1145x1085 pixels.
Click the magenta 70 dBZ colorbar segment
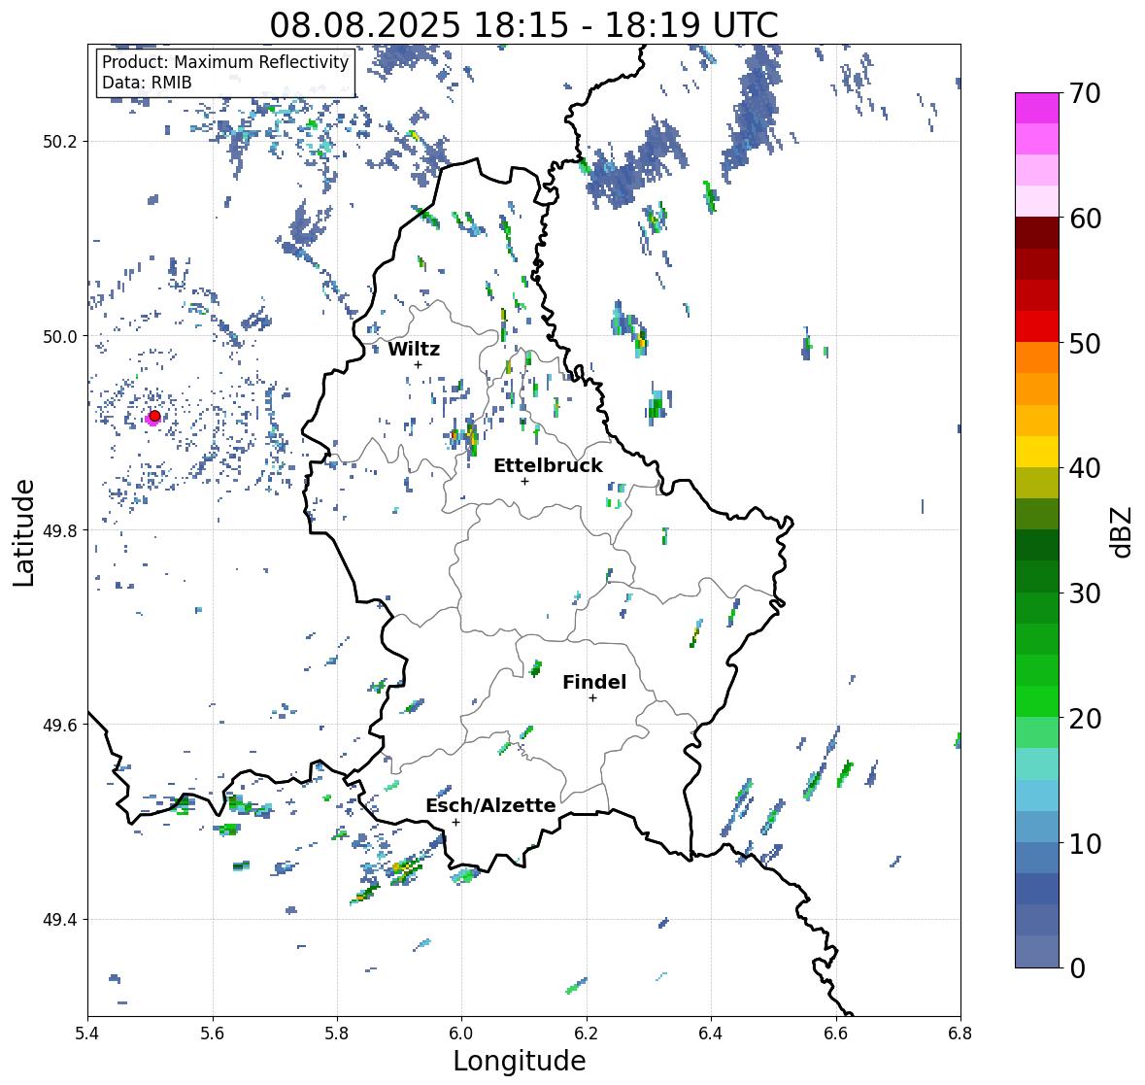tap(1037, 108)
